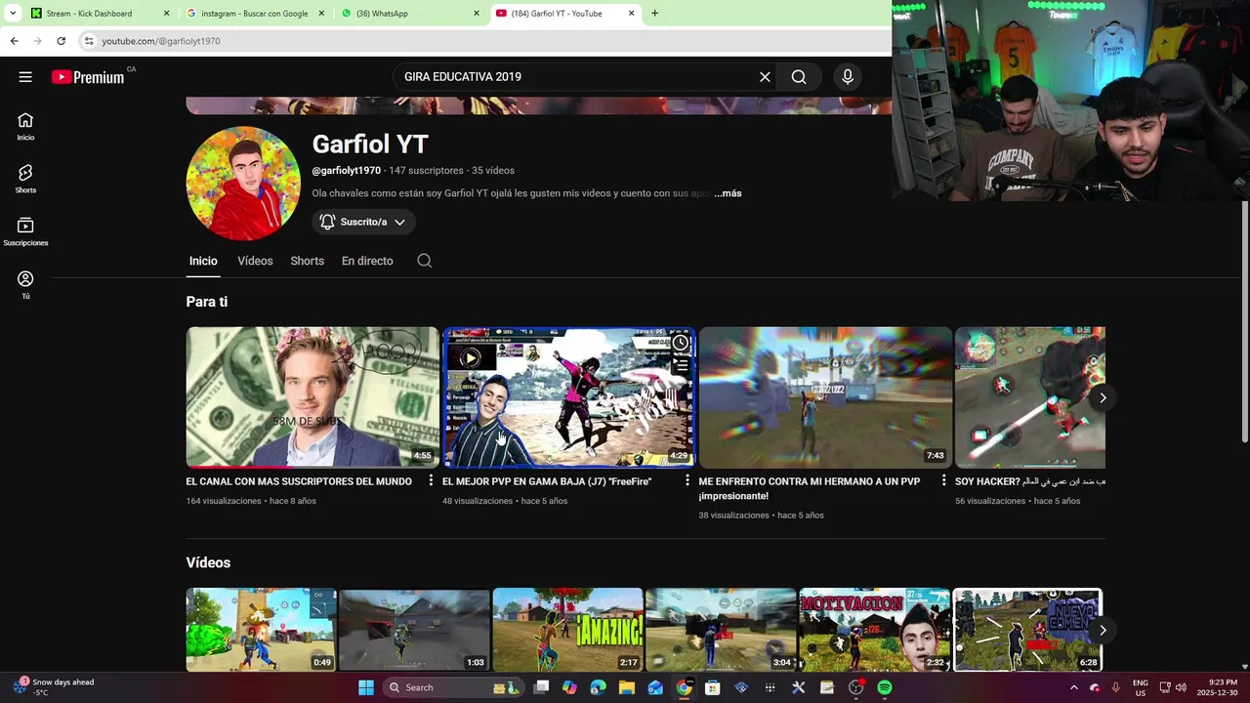Launch Spotify from the taskbar

884,687
